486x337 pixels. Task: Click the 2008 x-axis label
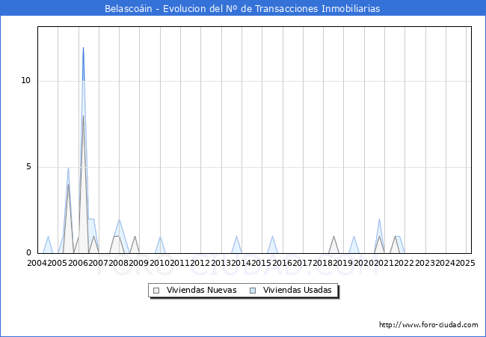point(119,263)
